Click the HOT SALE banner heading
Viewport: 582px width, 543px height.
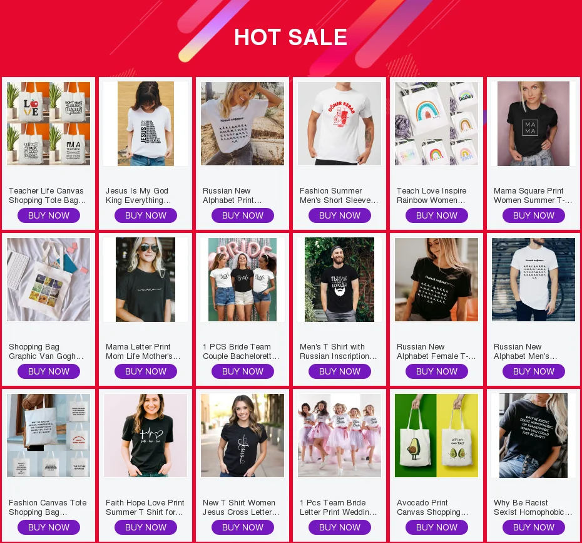290,37
